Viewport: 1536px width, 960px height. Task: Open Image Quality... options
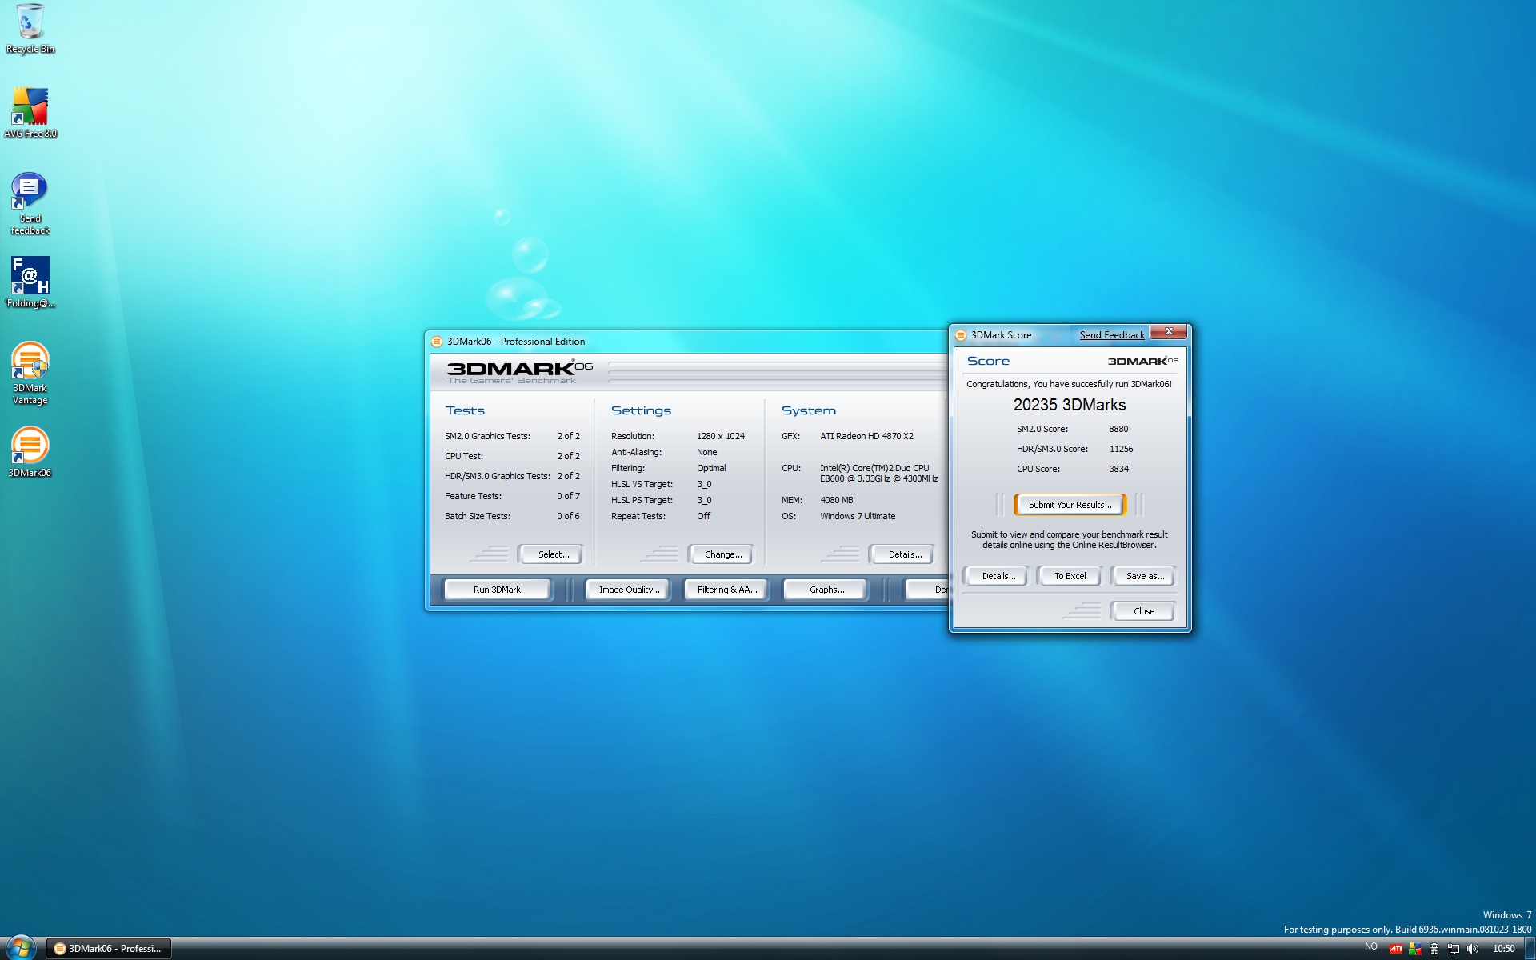(x=629, y=590)
